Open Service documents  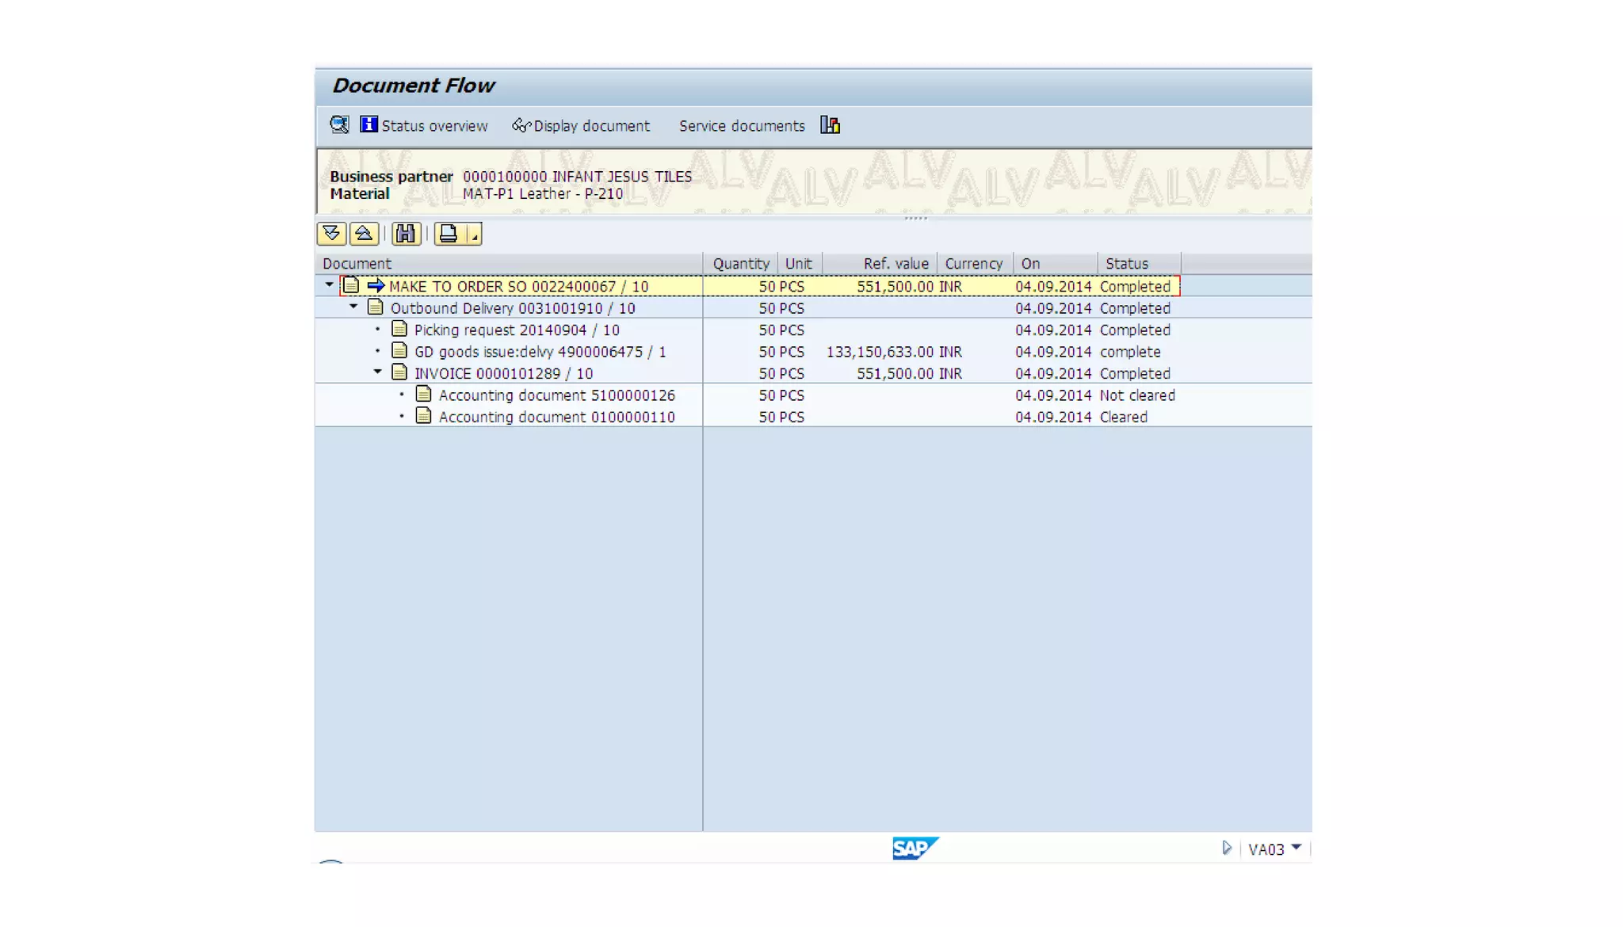741,126
